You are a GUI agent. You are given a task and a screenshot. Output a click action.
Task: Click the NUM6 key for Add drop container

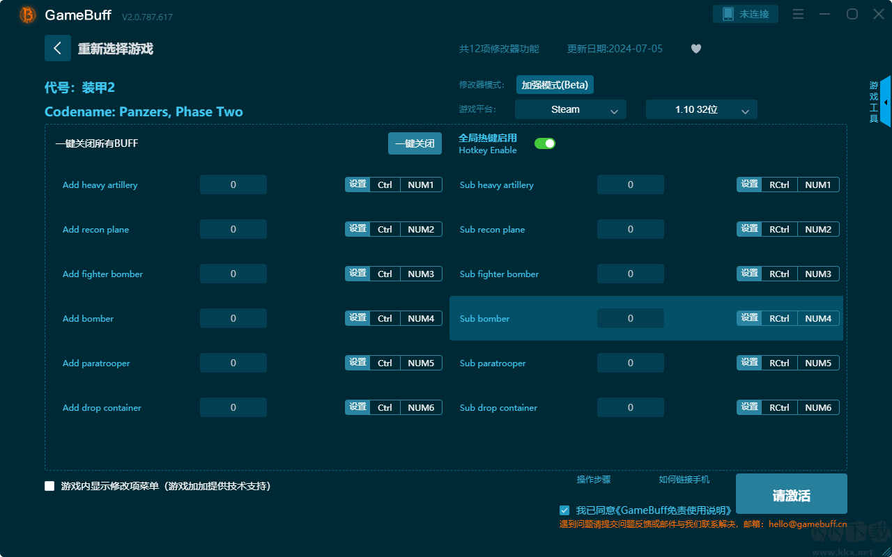(x=421, y=407)
